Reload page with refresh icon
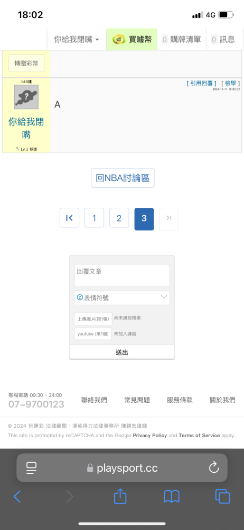Screen dimensions: 244x530 [214, 468]
